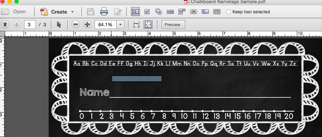Click the page count "/ 3" text
The image size is (322, 137).
[43, 25]
